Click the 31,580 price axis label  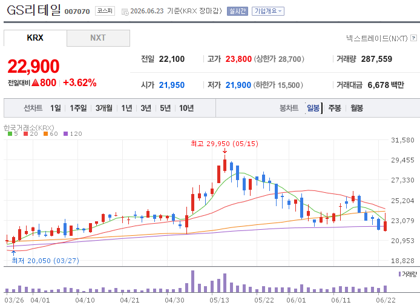tap(402, 140)
